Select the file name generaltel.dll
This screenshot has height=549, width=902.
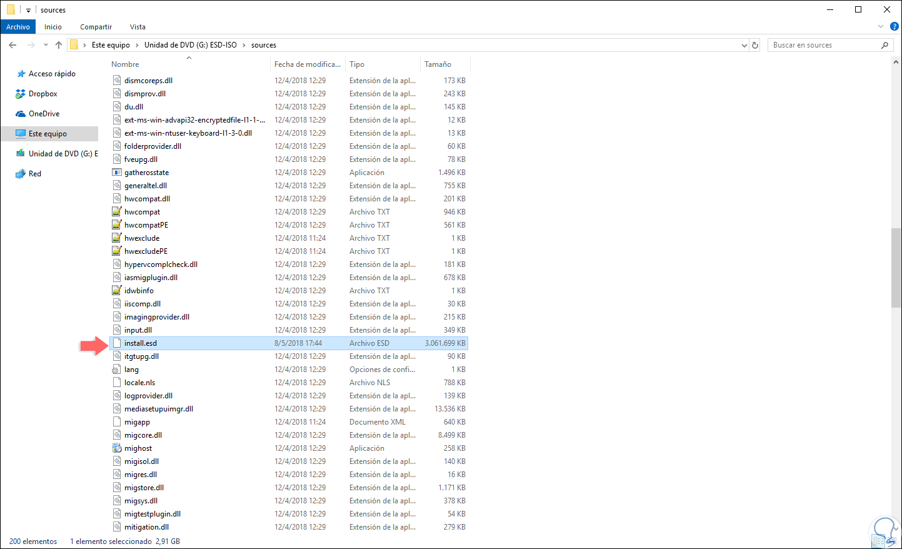tap(146, 186)
